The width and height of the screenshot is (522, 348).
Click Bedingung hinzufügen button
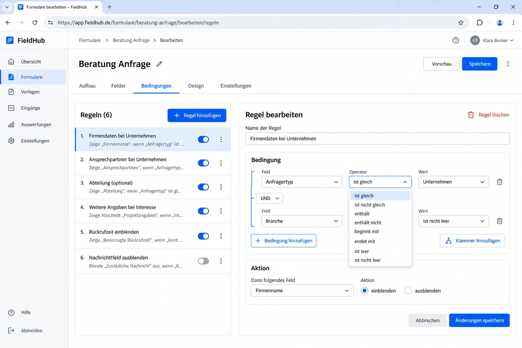(283, 241)
